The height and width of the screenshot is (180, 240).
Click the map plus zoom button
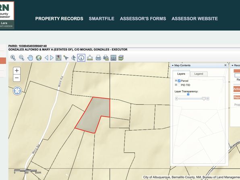[x=17, y=71]
